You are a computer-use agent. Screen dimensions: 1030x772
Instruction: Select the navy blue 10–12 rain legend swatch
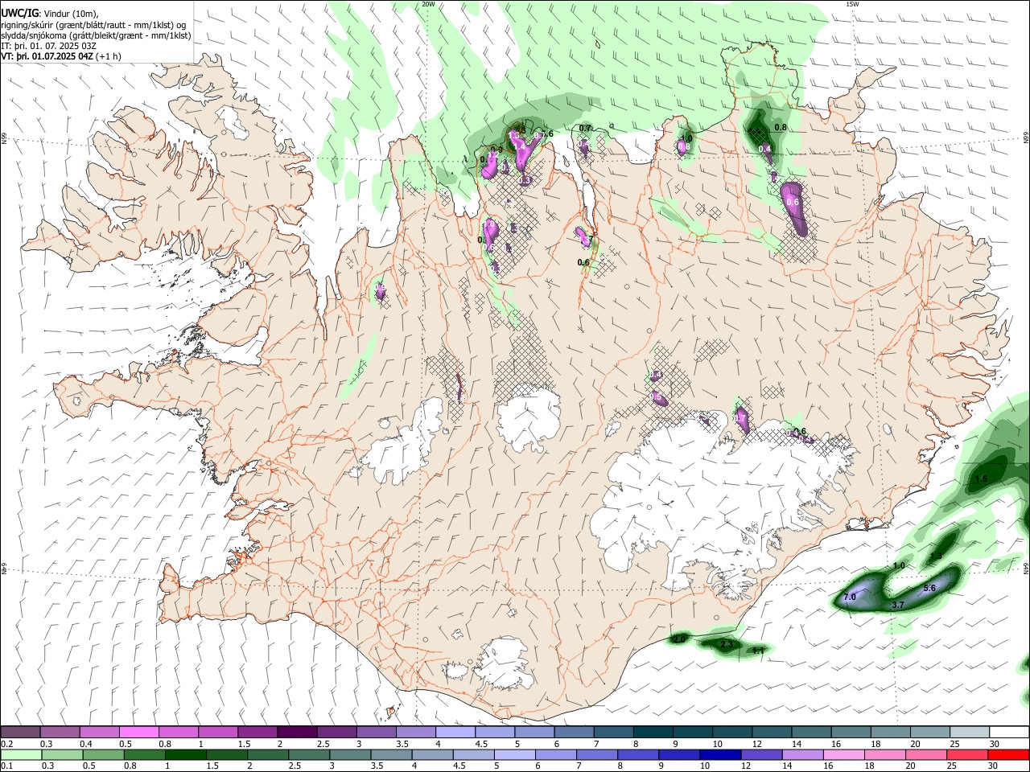click(x=719, y=754)
